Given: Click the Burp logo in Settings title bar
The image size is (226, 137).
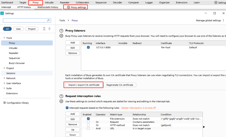Looking at the screenshot, I should (2, 13).
